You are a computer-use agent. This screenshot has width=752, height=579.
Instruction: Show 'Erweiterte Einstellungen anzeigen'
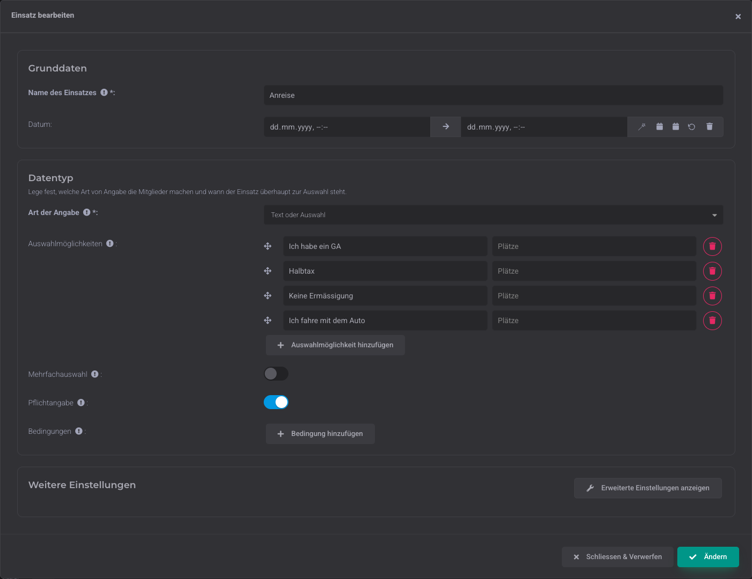point(648,488)
